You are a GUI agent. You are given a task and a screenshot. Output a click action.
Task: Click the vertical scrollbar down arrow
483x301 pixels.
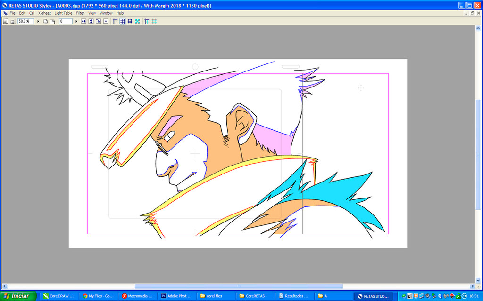[478, 280]
